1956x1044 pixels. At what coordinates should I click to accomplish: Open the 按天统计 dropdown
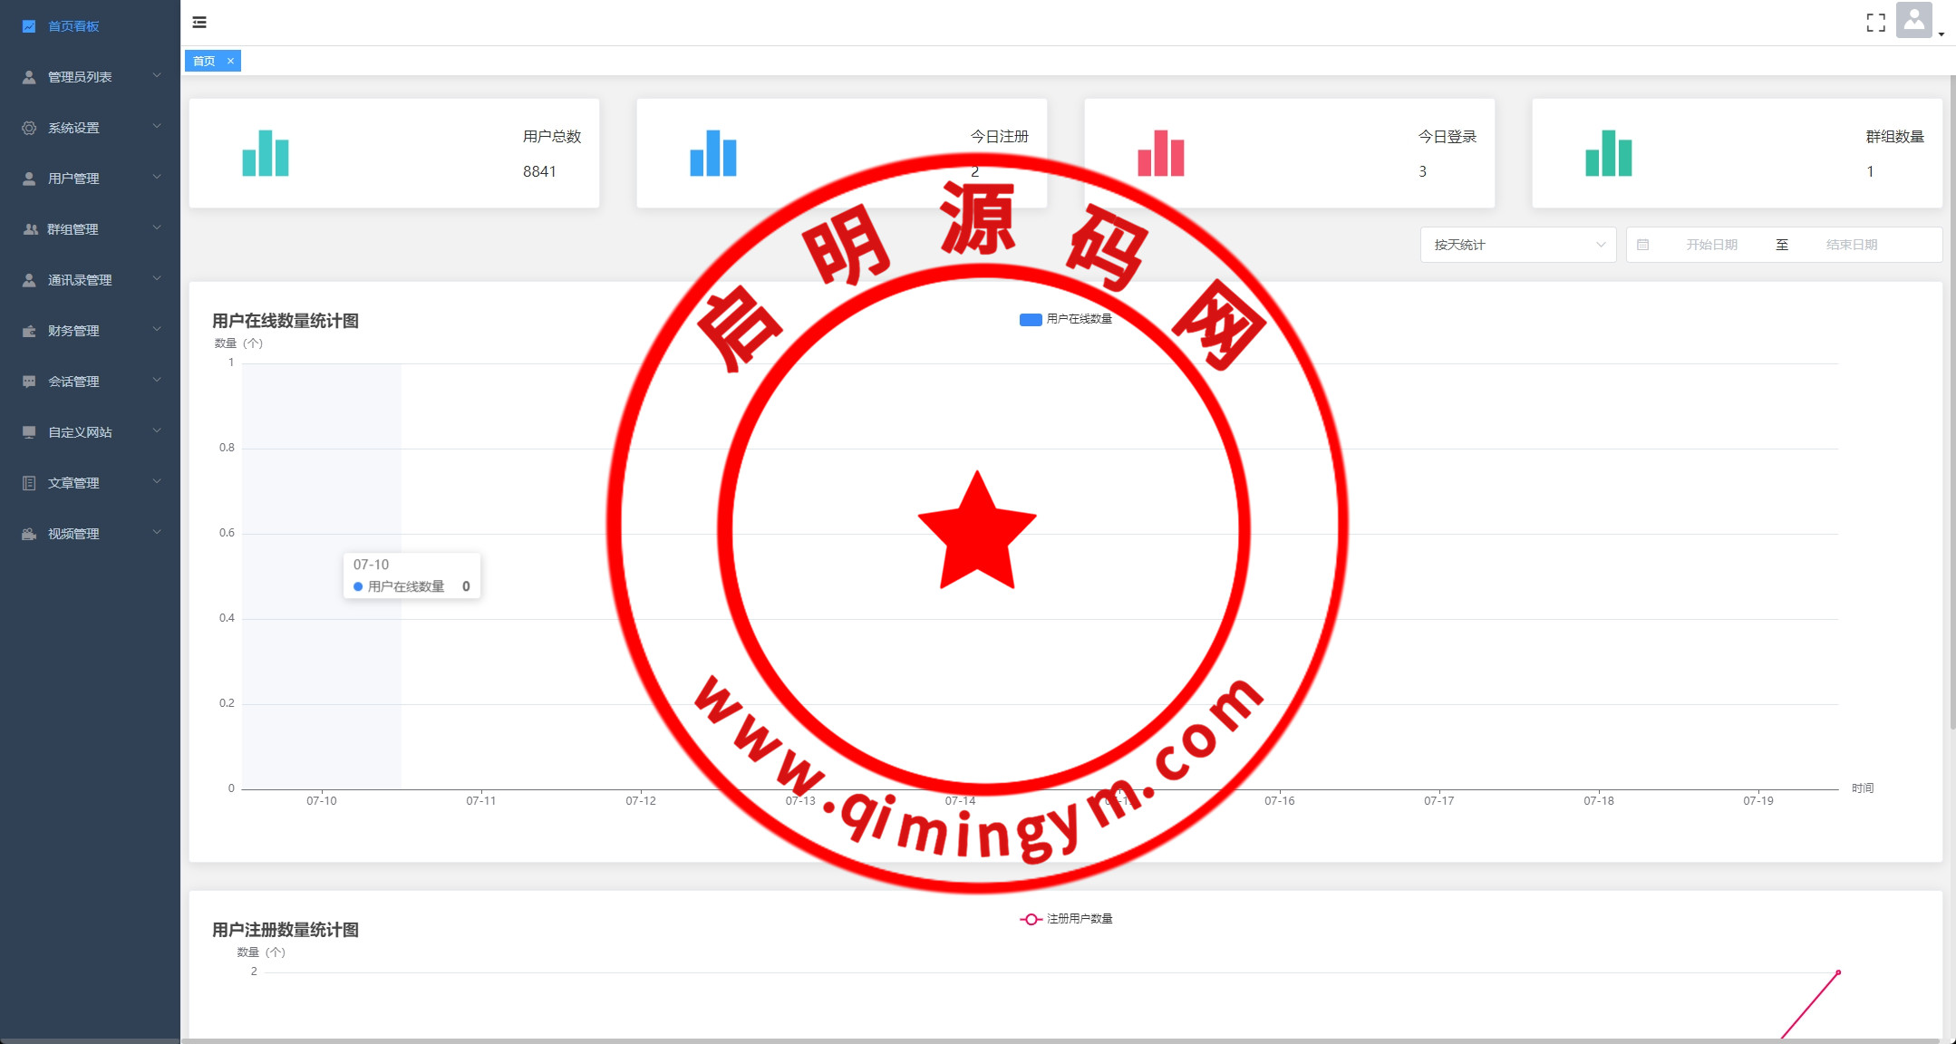tap(1518, 245)
